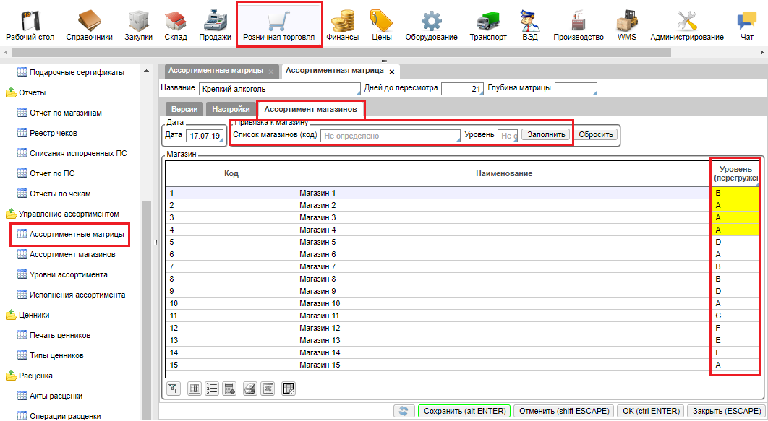
Task: Switch to the Версии tab
Action: (184, 110)
